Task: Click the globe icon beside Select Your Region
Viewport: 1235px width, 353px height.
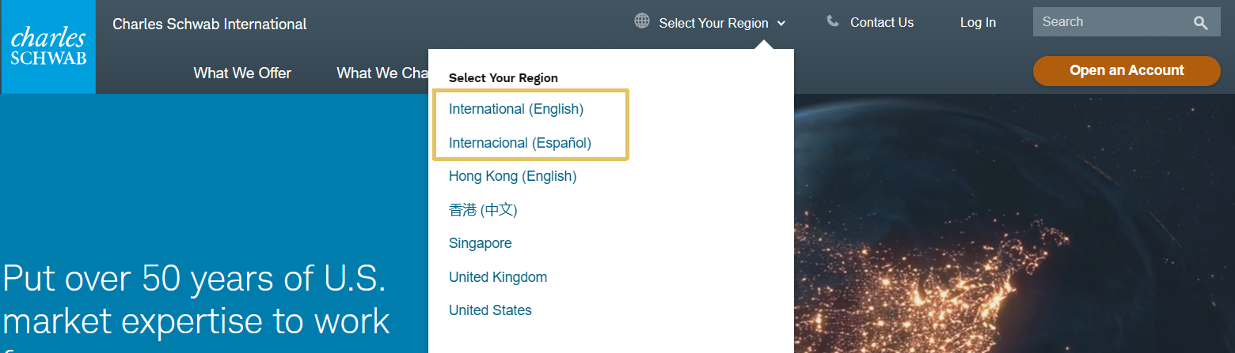Action: [x=642, y=21]
